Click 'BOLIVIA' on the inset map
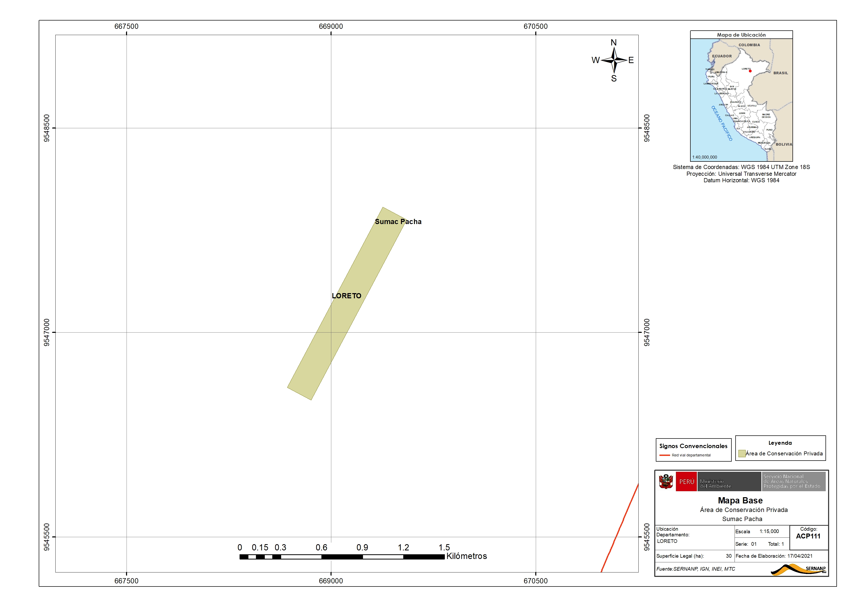This screenshot has width=859, height=607. (784, 144)
